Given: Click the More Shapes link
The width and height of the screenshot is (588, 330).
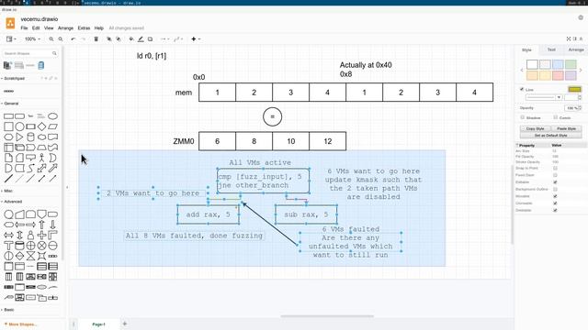Looking at the screenshot, I should 20,324.
